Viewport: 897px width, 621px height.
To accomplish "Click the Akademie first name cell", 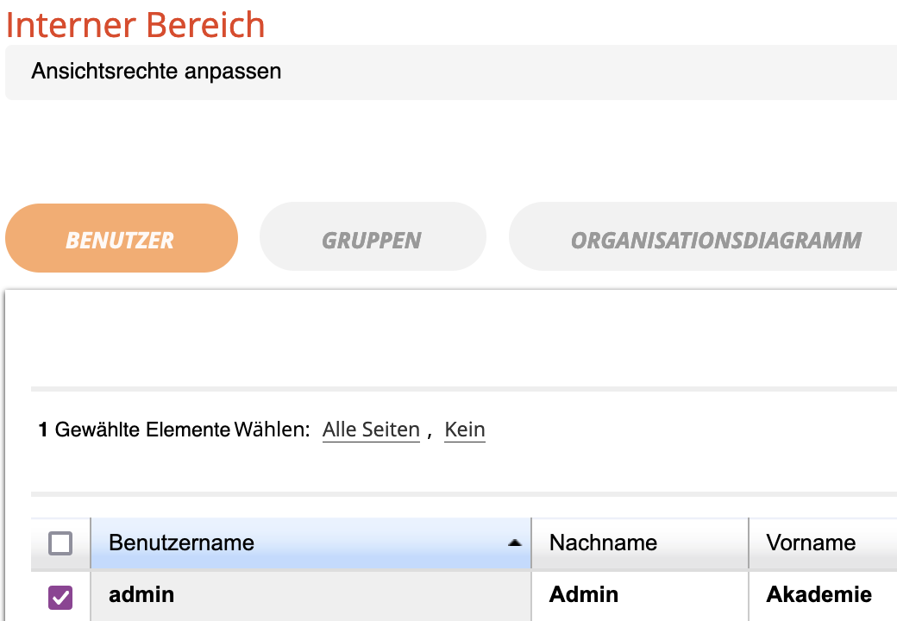I will coord(819,595).
